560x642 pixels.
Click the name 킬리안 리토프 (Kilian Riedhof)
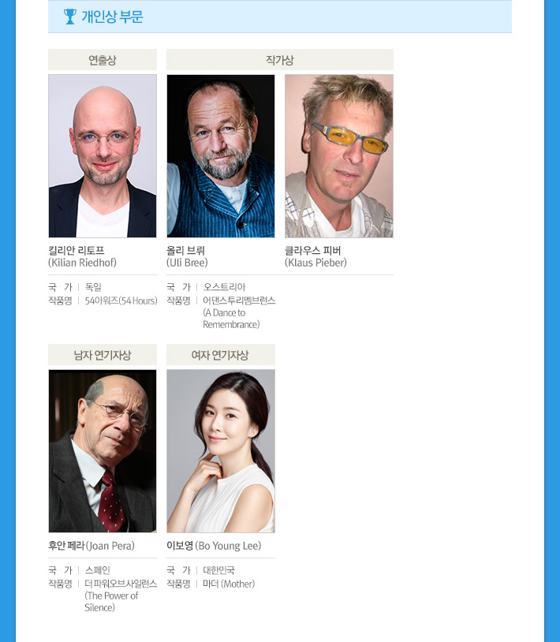tap(82, 256)
